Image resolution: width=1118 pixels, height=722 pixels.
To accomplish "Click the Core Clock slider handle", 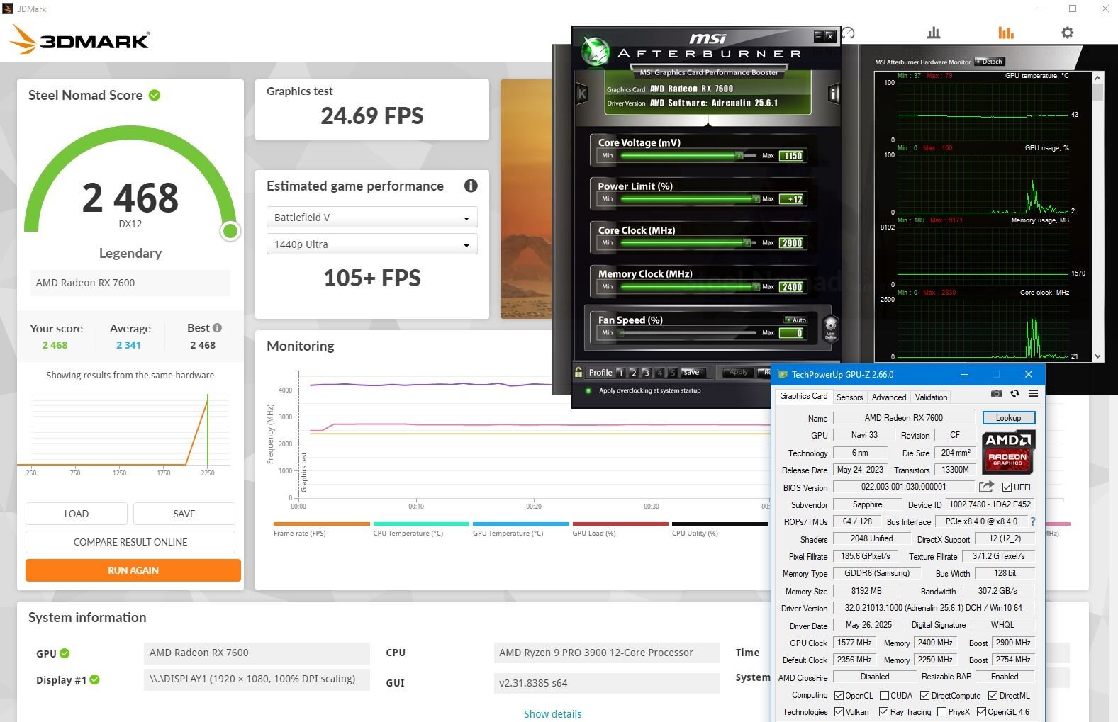I will 747,242.
